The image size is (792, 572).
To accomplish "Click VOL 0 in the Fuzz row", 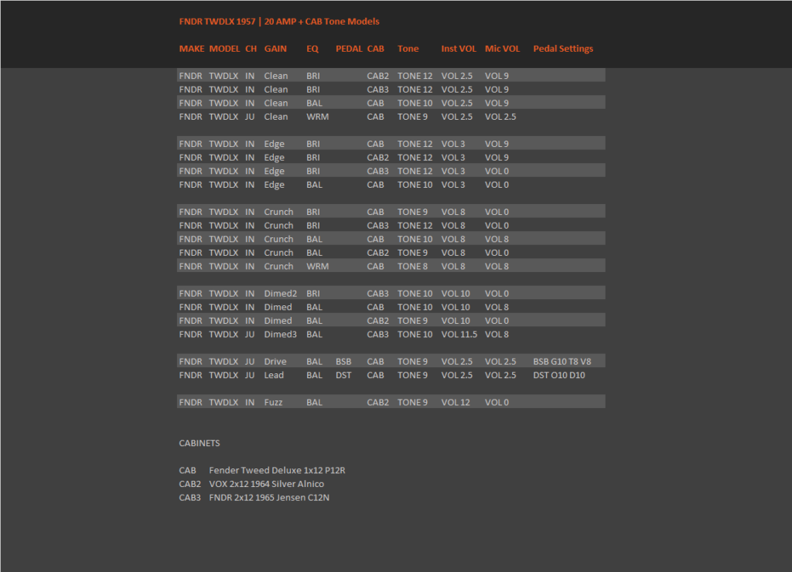I will 497,403.
